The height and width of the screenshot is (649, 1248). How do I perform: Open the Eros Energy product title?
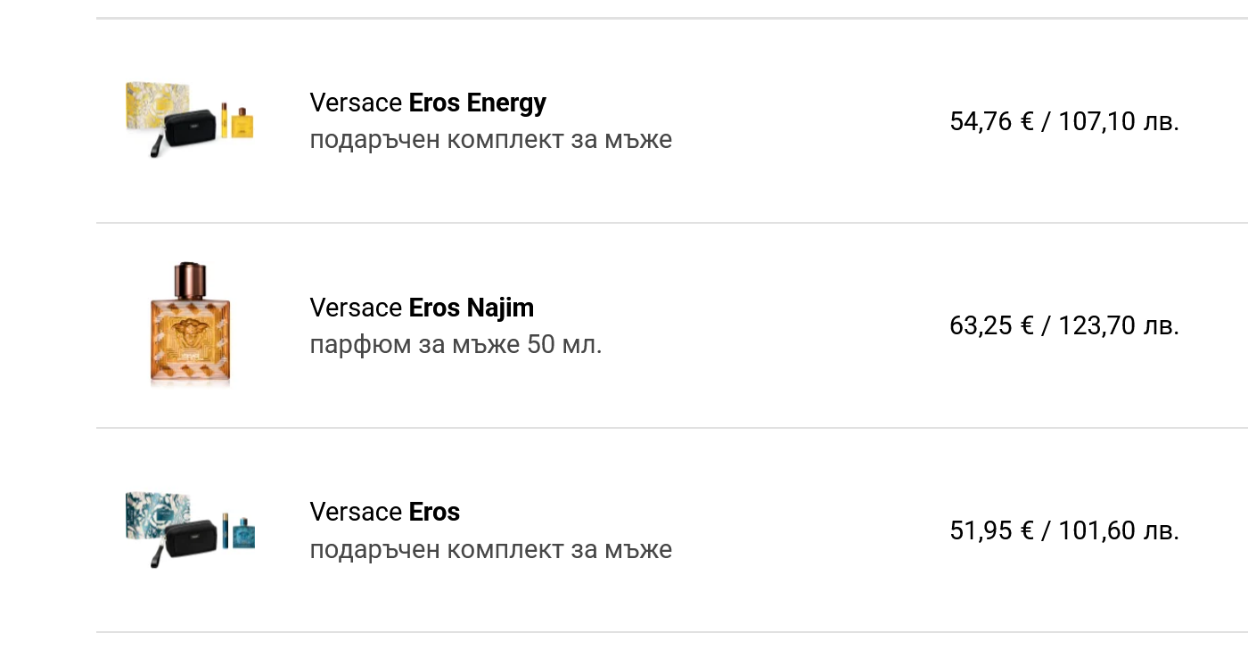point(477,103)
